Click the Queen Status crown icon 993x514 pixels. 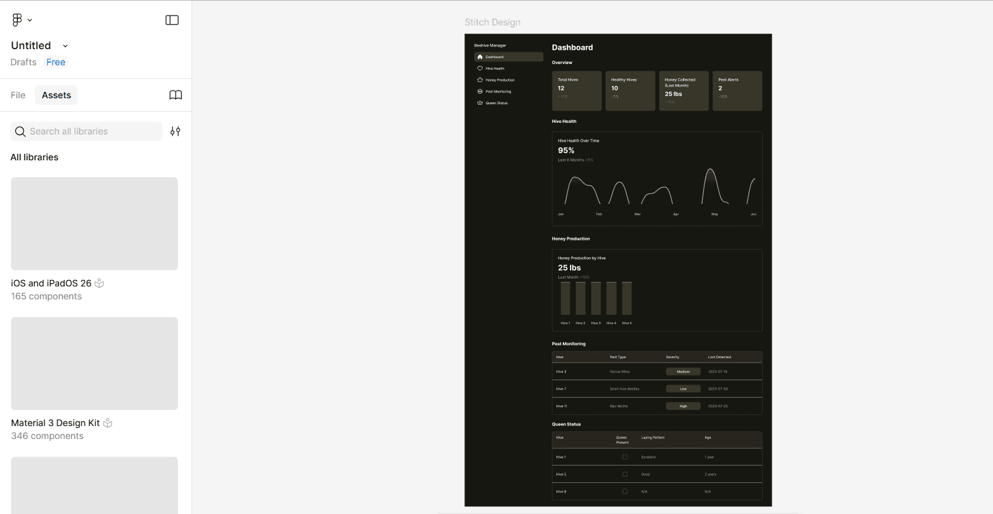tap(480, 103)
